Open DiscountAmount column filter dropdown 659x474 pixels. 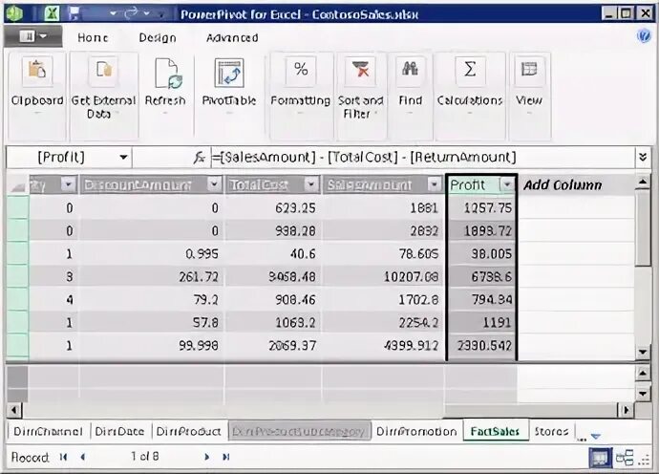214,184
